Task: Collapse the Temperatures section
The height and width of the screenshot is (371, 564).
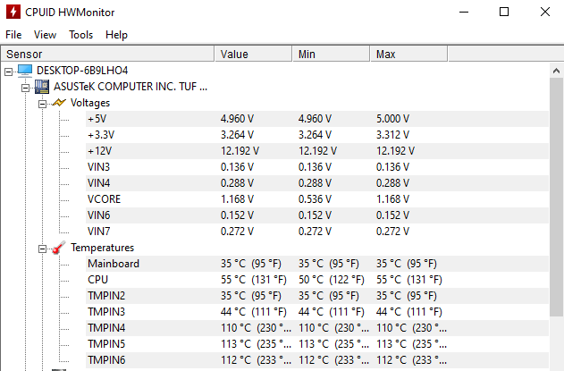Action: point(42,249)
